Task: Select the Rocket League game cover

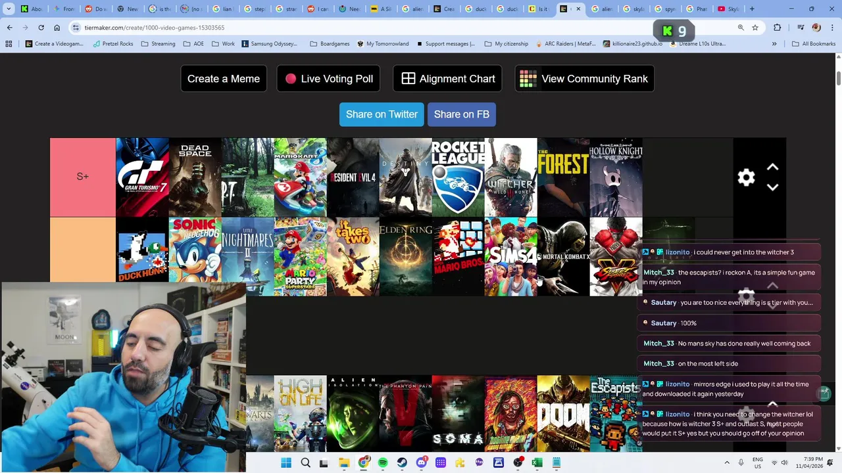Action: tap(458, 177)
